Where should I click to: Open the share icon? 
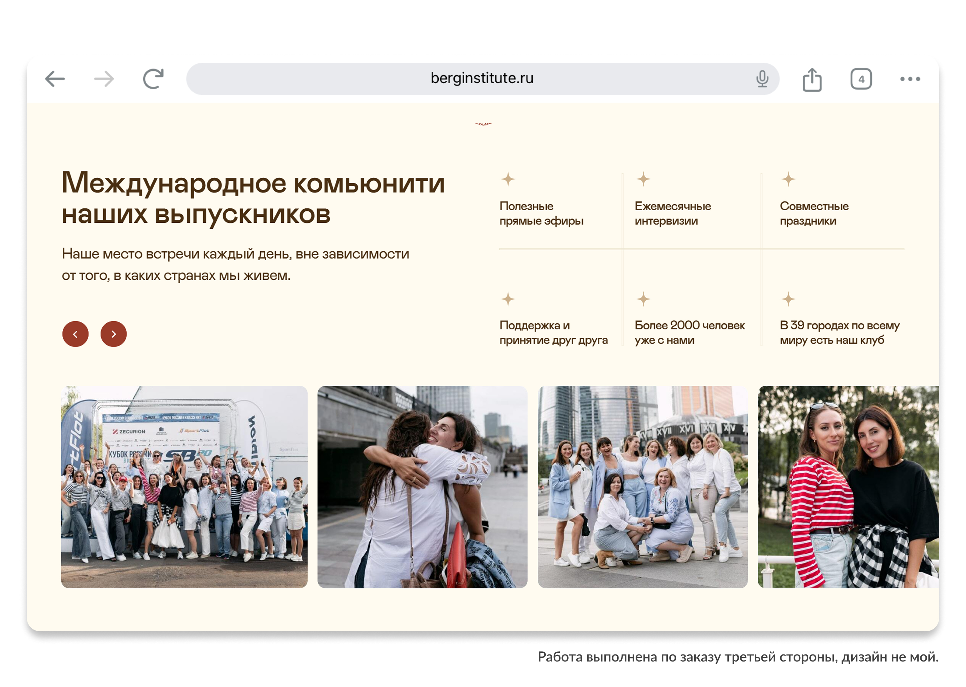coord(812,80)
